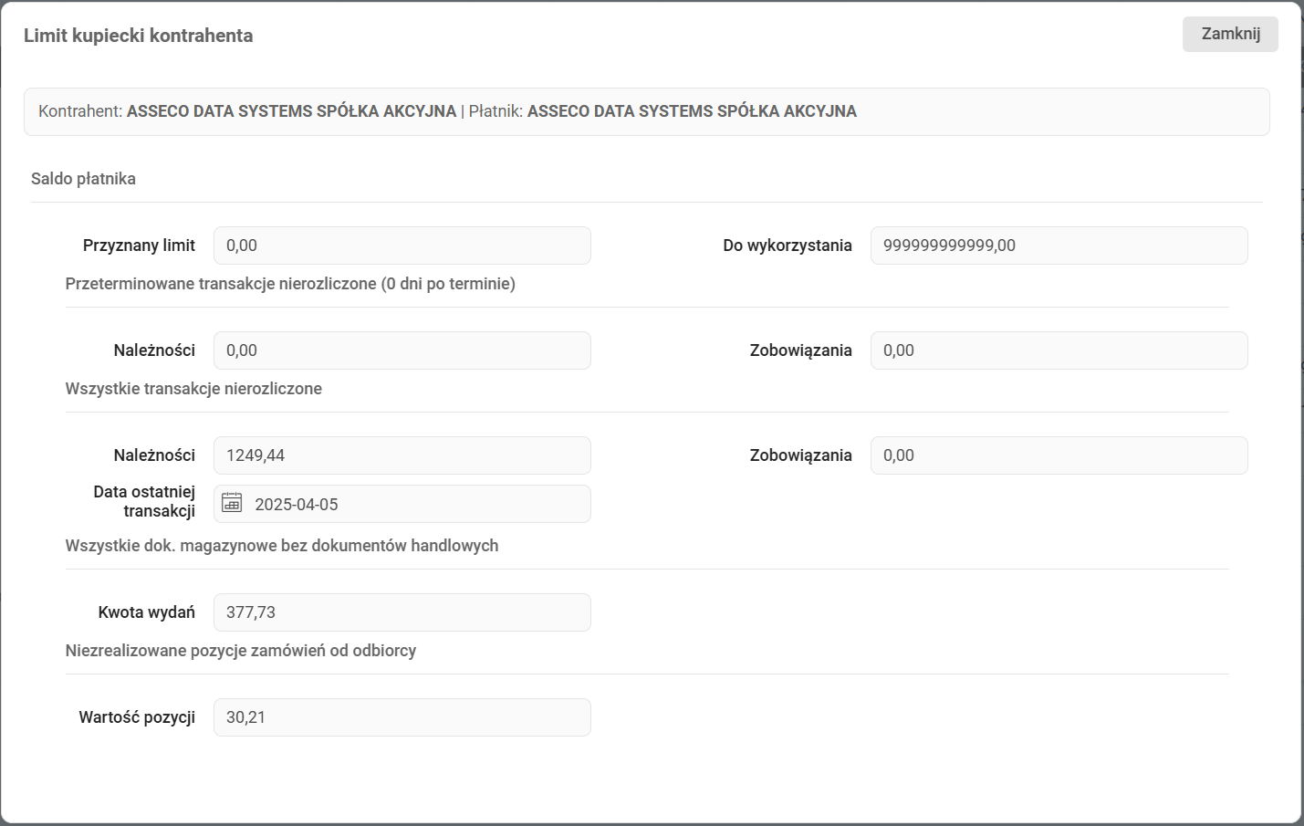Click the Limit kupiecki kontrahenta dialog title
Screen dimensions: 1304x826
pyautogui.click(x=139, y=36)
